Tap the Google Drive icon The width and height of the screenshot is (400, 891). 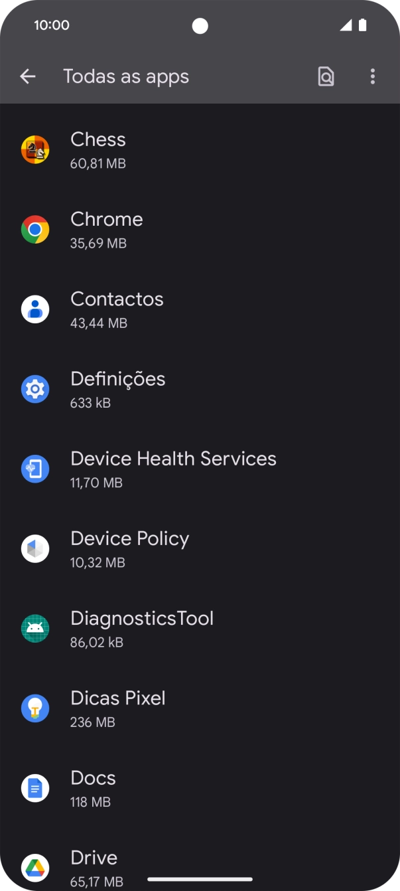(35, 868)
